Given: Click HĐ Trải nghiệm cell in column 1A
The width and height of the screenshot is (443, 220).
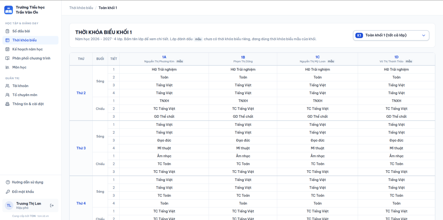Looking at the screenshot, I should point(164,70).
